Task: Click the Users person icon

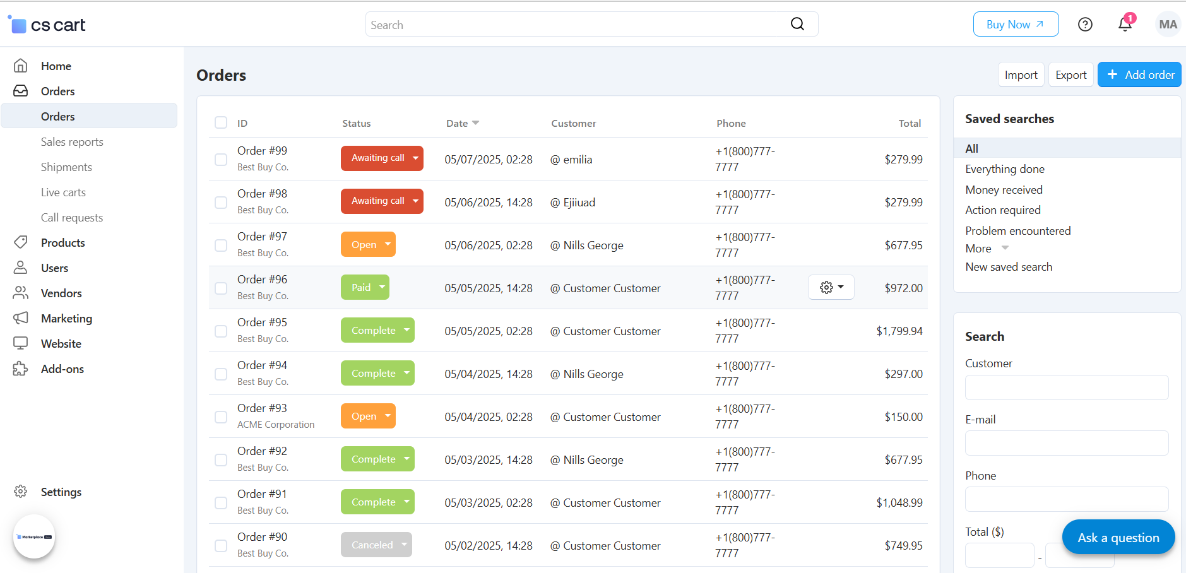Action: (21, 268)
